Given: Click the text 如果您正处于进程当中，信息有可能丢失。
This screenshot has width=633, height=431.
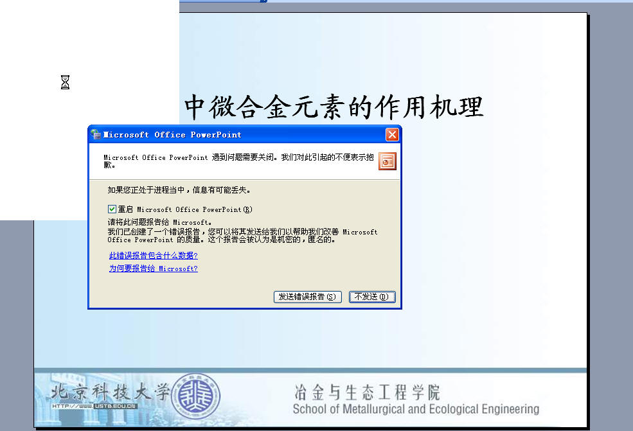Looking at the screenshot, I should (179, 189).
